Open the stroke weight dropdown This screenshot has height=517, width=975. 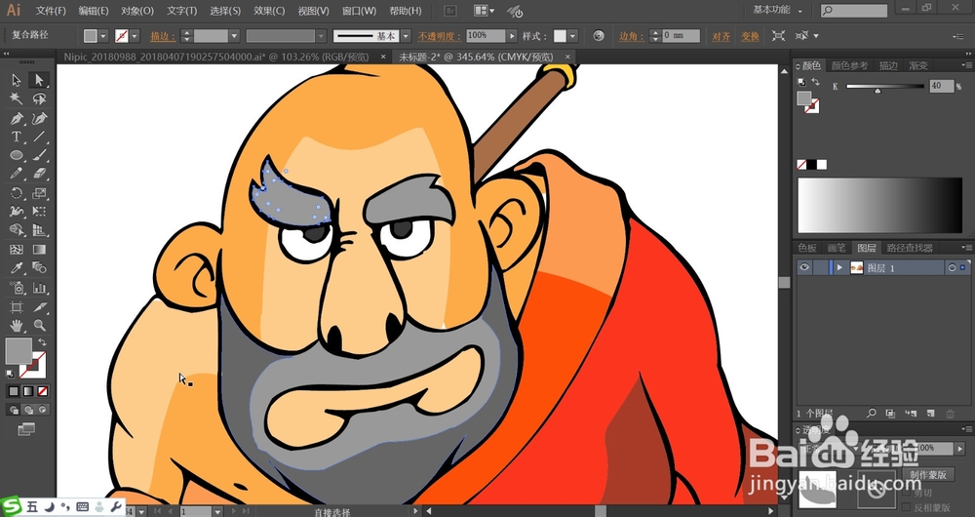(x=234, y=36)
